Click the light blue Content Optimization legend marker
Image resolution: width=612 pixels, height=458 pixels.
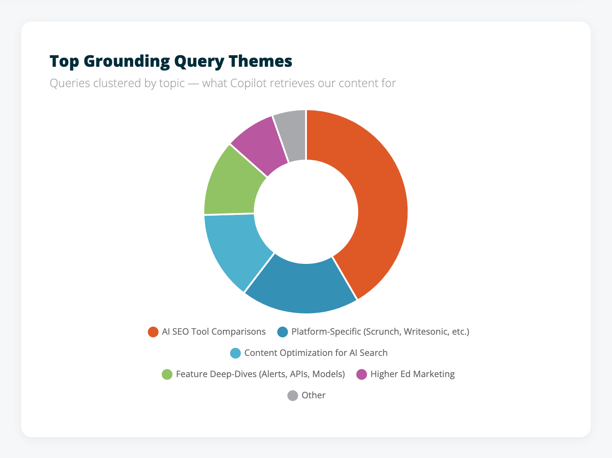tap(235, 353)
